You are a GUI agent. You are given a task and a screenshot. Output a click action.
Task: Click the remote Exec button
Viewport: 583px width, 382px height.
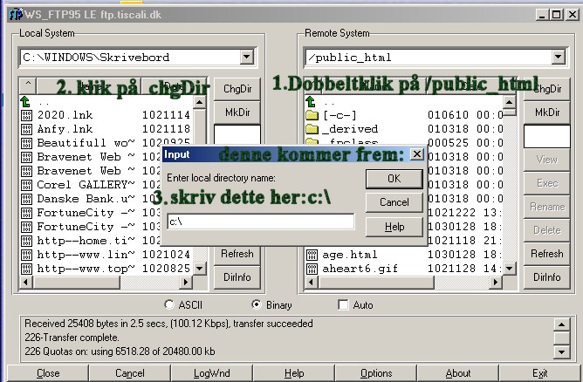(x=547, y=183)
